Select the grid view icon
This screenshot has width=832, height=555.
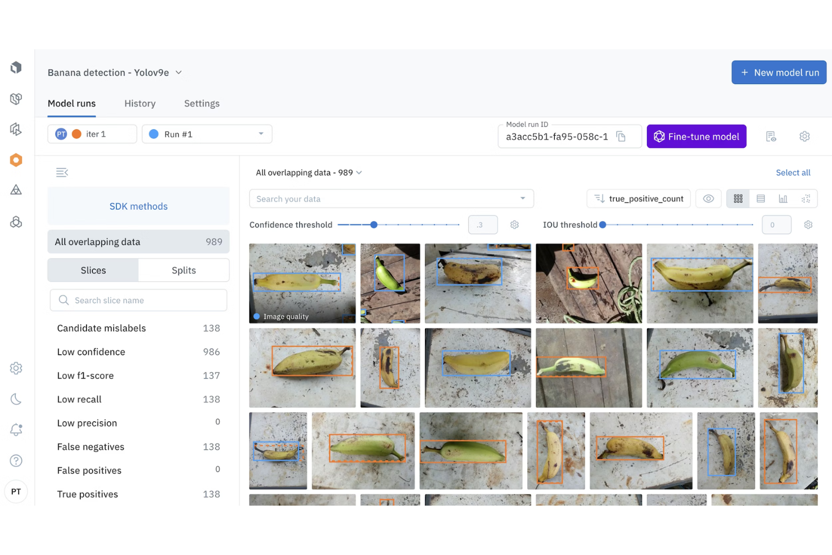(x=738, y=198)
